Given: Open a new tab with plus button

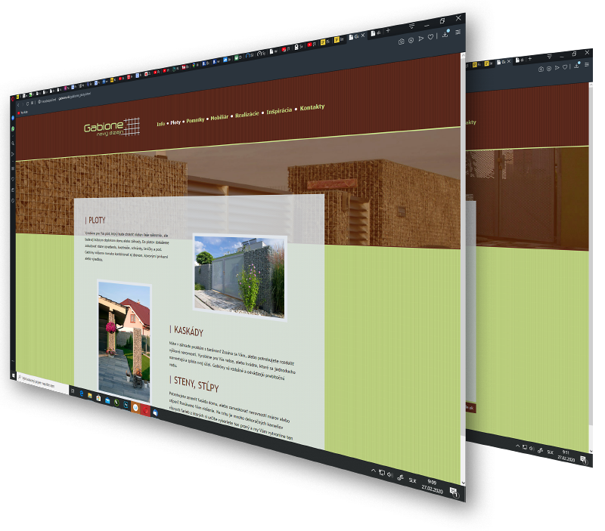Looking at the screenshot, I should pyautogui.click(x=388, y=30).
